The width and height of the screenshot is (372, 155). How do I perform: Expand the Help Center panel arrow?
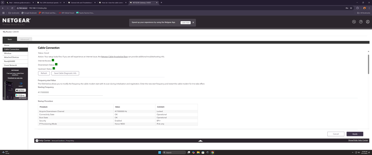click(x=200, y=141)
